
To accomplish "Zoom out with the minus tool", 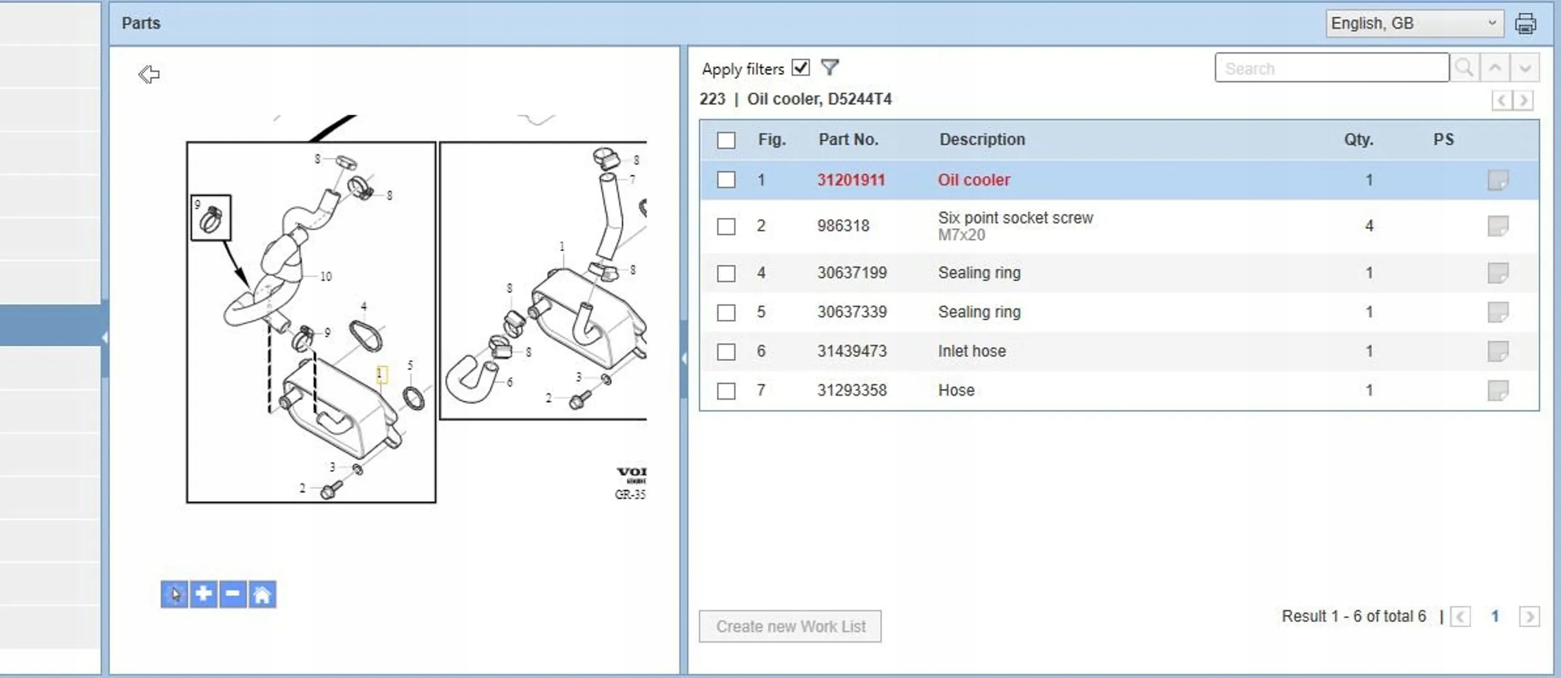I will pos(232,594).
